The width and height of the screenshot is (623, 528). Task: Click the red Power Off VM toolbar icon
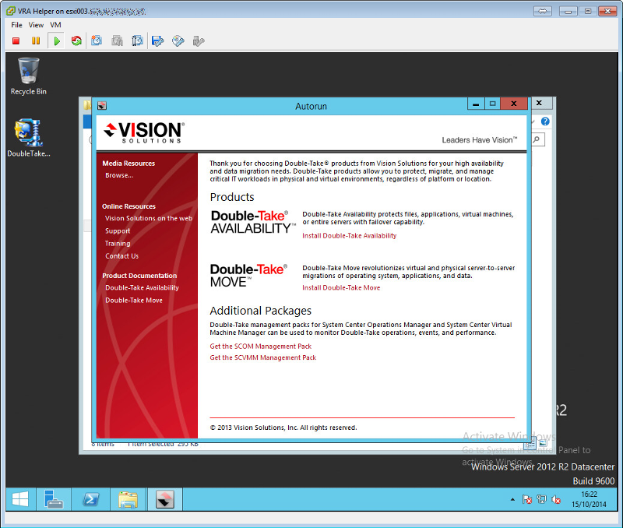[16, 41]
